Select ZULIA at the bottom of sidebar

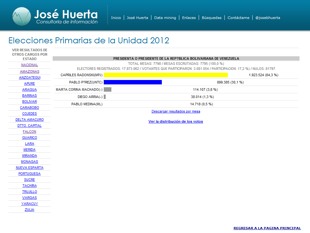(29, 210)
